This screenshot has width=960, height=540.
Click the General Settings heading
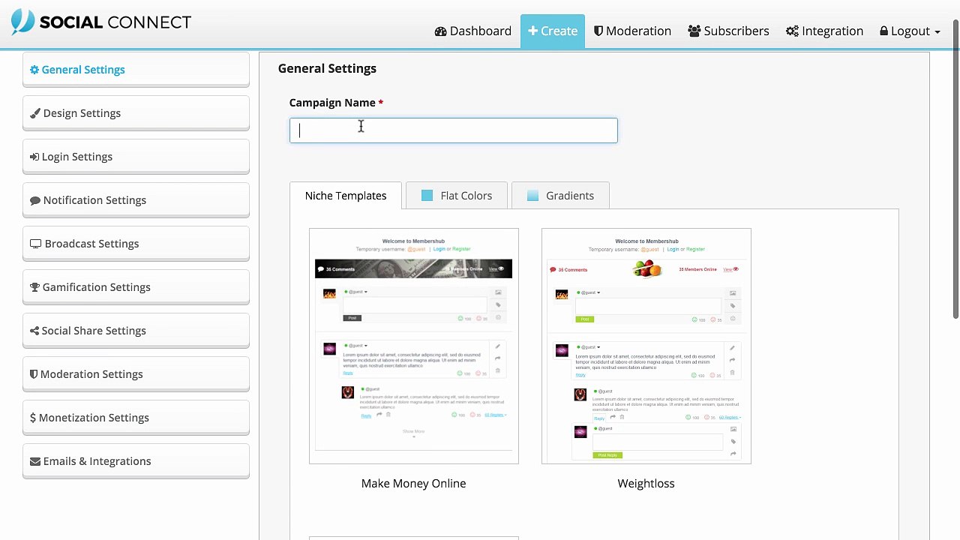tap(327, 68)
